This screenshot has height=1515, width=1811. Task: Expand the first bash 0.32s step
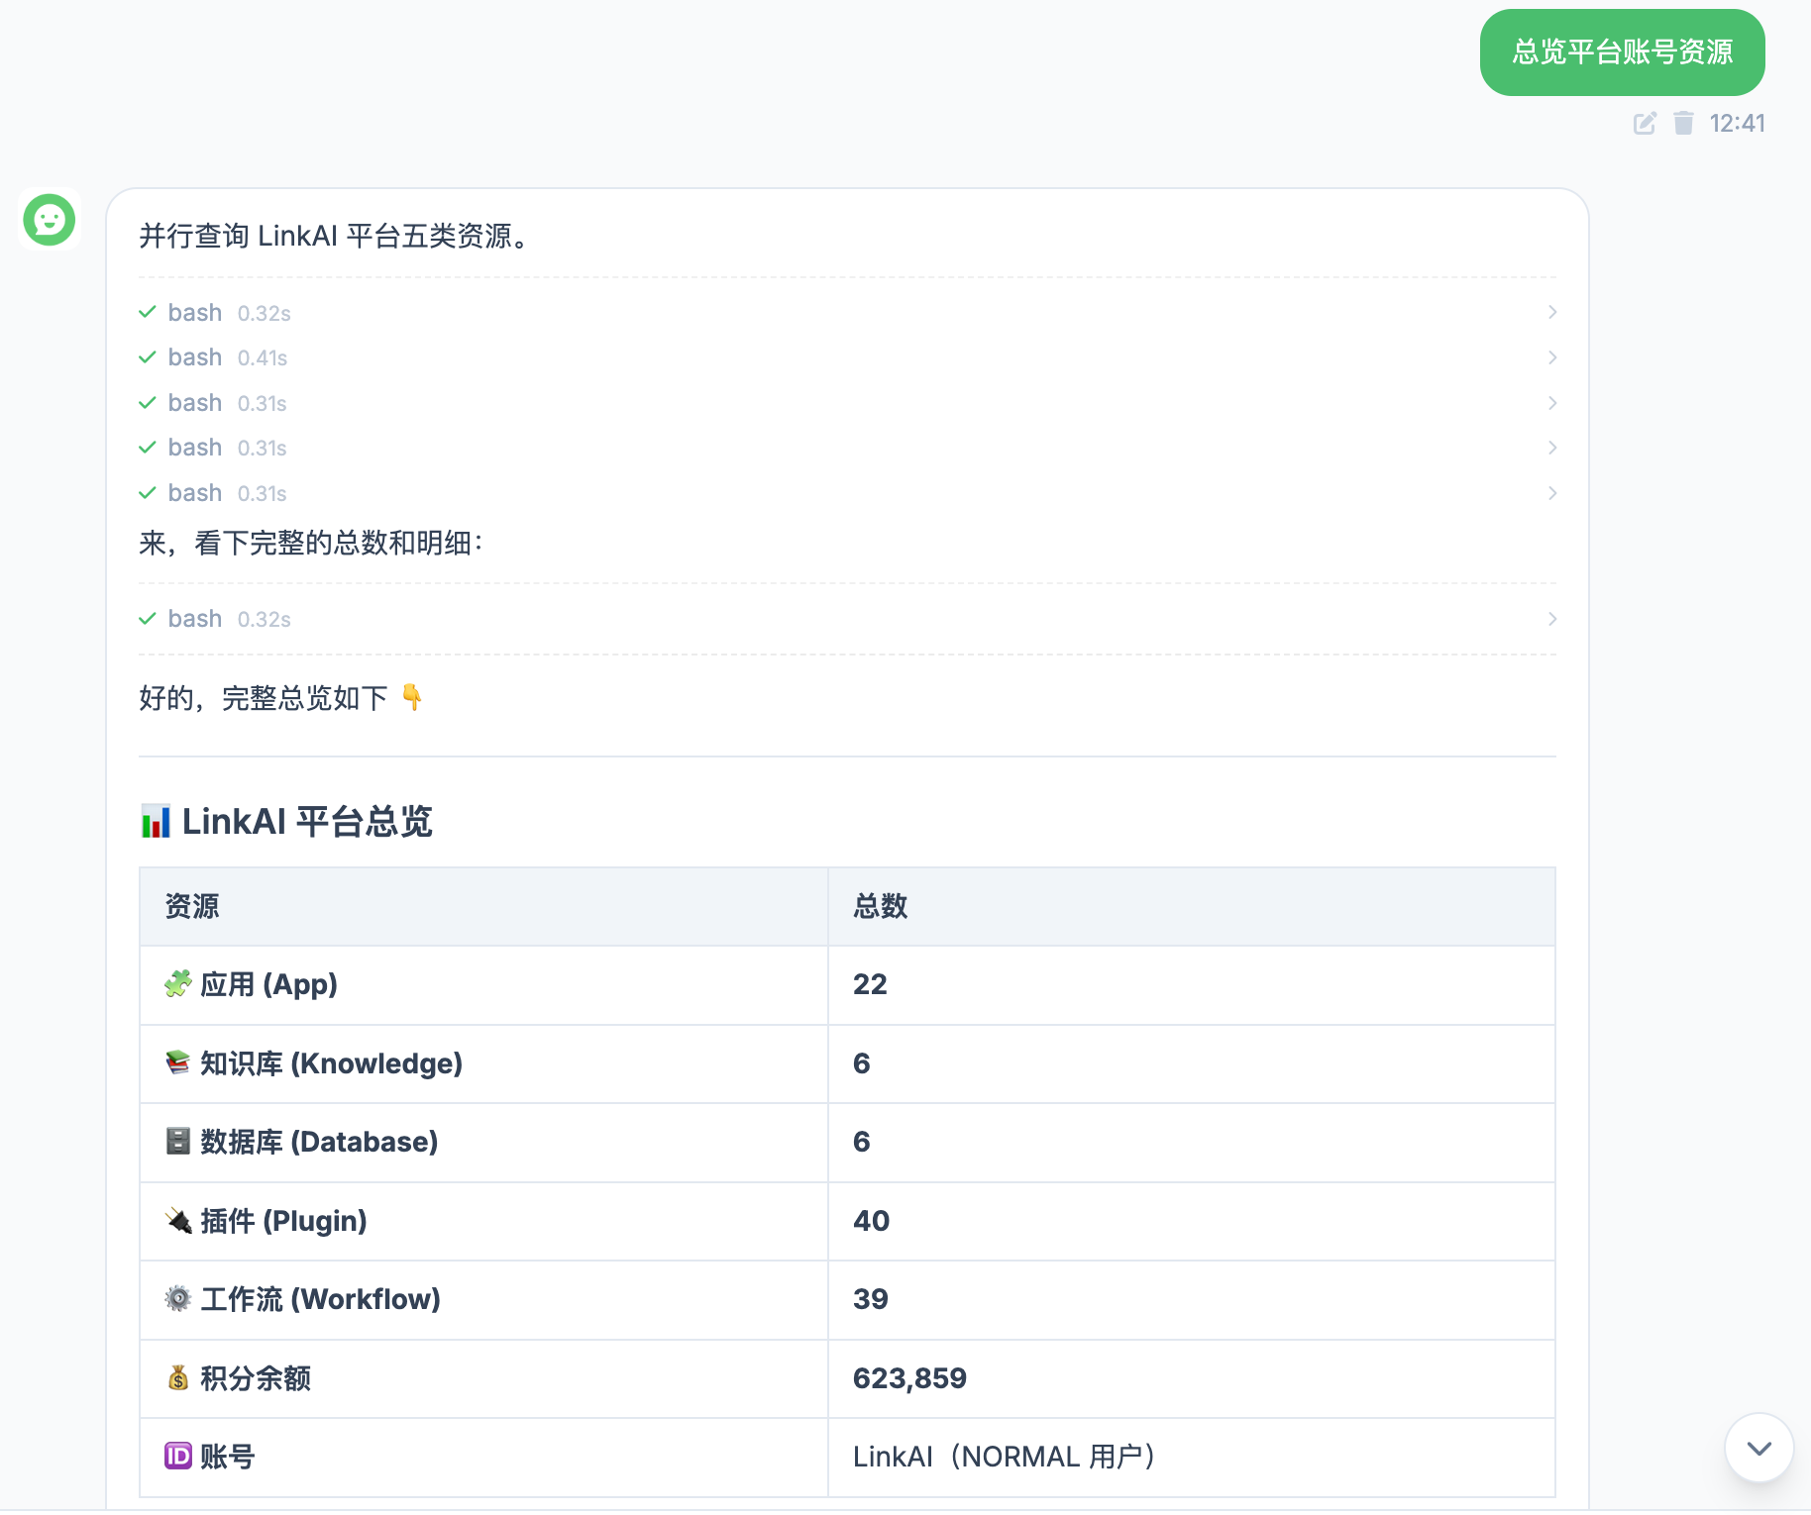[x=1552, y=312]
